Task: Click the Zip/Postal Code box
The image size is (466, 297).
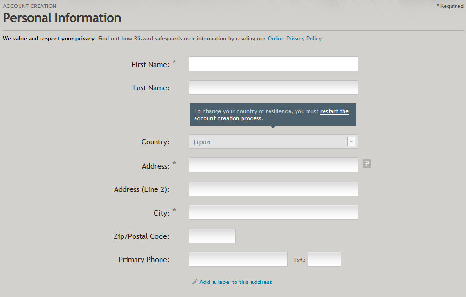Action: click(212, 236)
